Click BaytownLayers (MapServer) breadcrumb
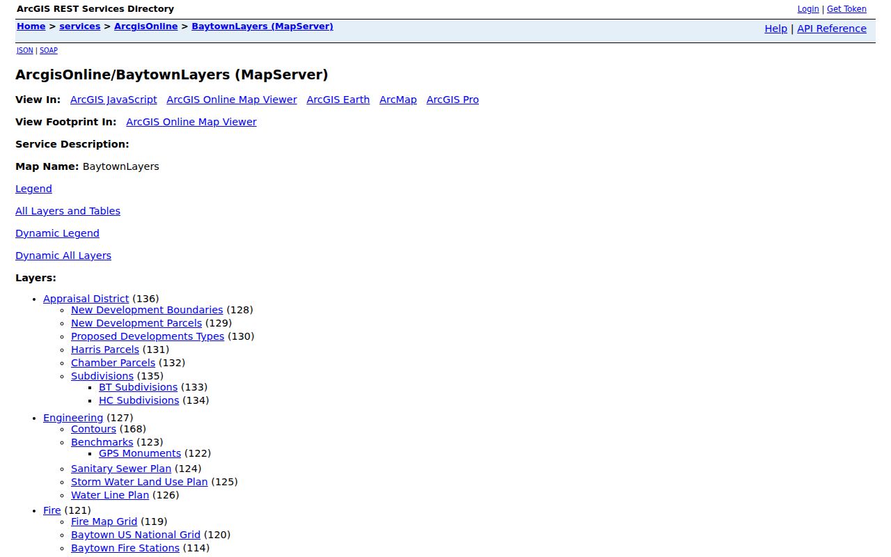The width and height of the screenshot is (891, 557). click(x=262, y=26)
